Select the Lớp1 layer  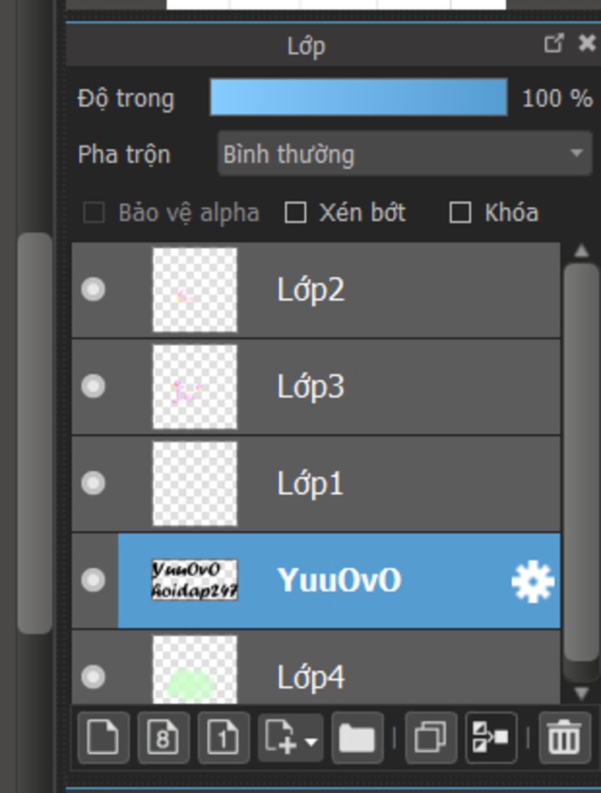pos(381,484)
